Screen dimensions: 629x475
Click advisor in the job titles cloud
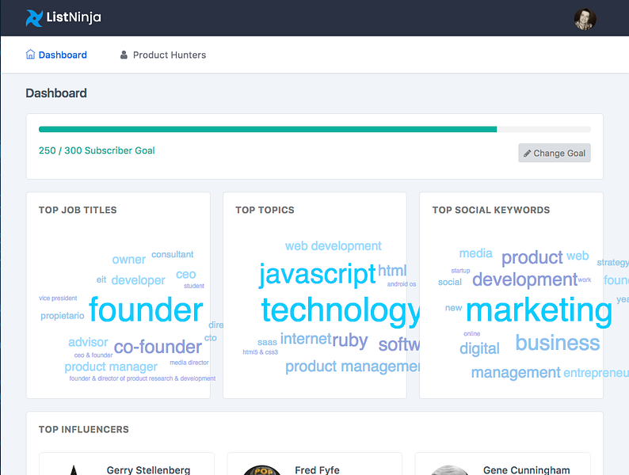[x=88, y=342]
